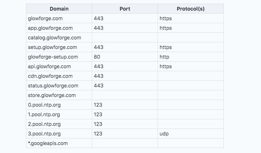Select the 1.pool.ntp.org domain cell
This screenshot has width=261, height=153.
pyautogui.click(x=44, y=115)
